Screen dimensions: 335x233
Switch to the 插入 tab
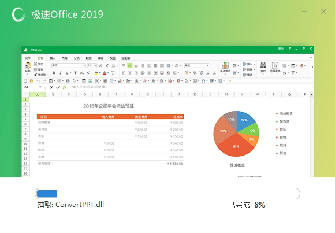53,58
